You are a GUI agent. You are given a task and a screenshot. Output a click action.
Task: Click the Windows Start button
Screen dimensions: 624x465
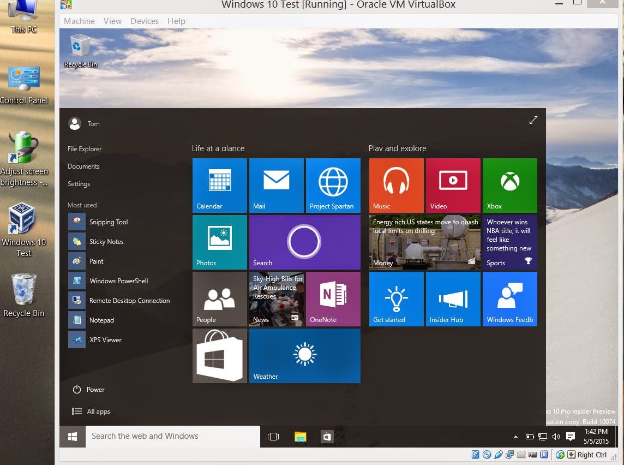click(x=73, y=437)
